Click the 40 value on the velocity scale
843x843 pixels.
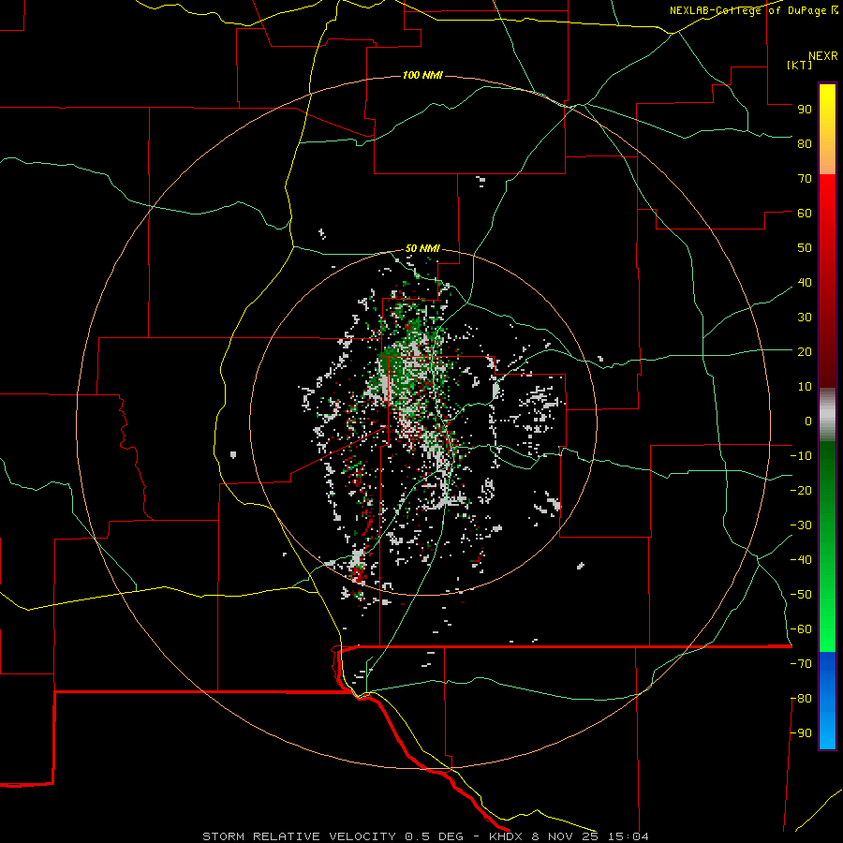[x=805, y=282]
